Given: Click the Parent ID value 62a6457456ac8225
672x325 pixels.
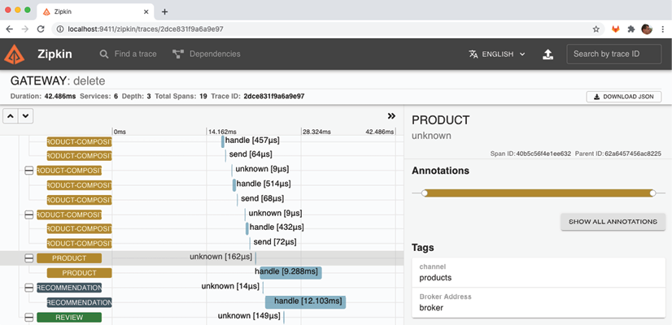Looking at the screenshot, I should tap(634, 154).
